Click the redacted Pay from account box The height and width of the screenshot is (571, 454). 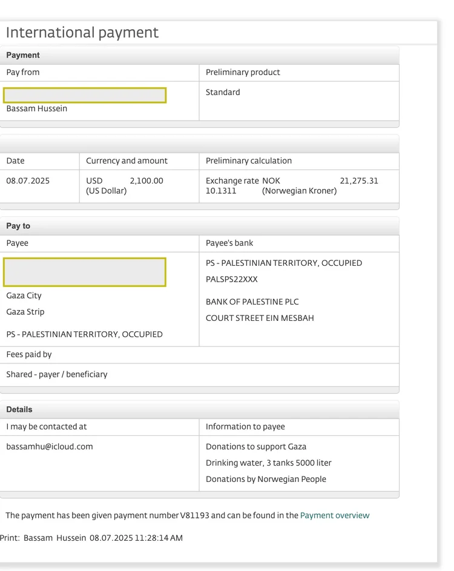coord(85,95)
